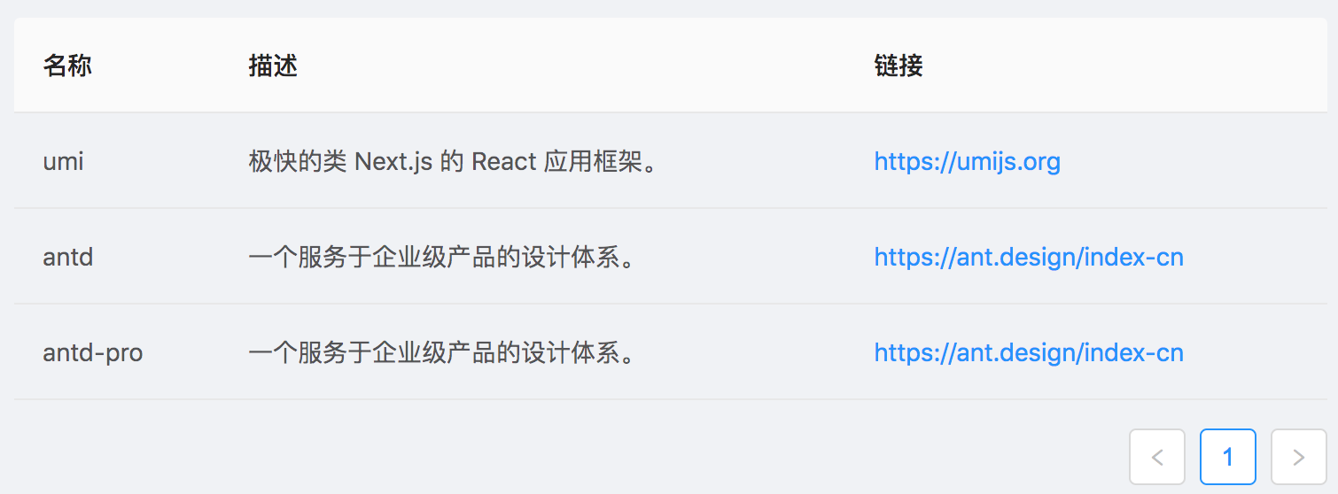Go to the next page arrow
Viewport: 1338px width, 494px height.
1299,457
